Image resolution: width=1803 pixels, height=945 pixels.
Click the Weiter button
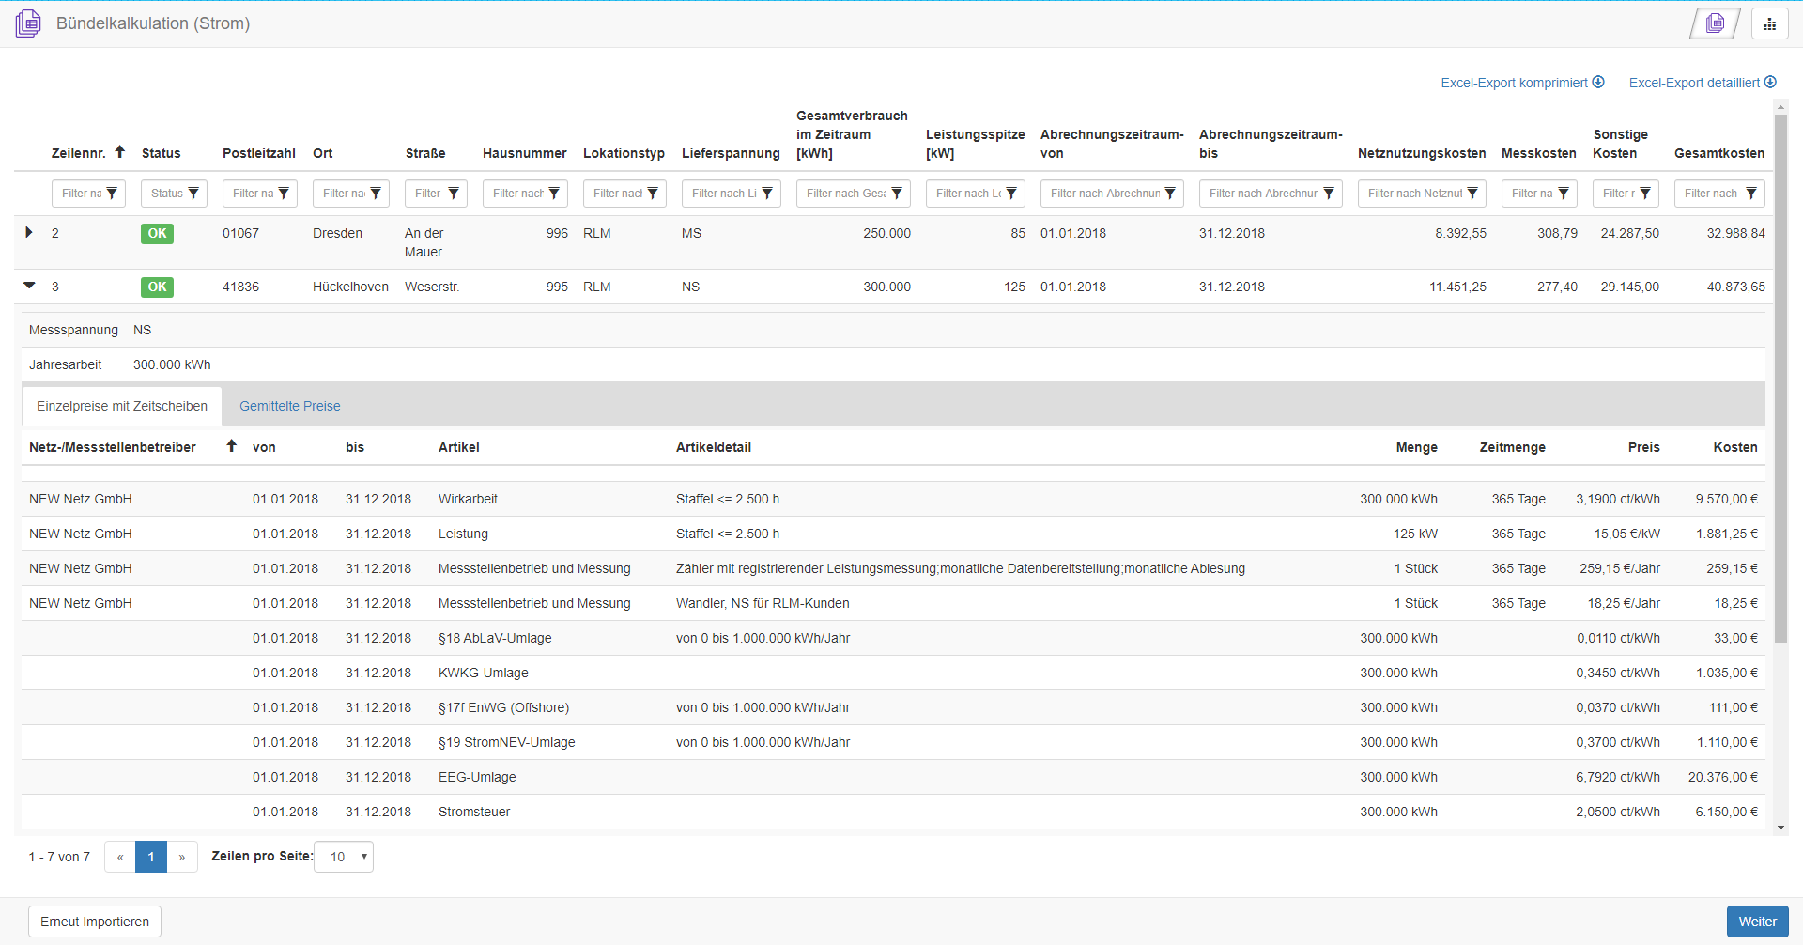point(1756,922)
